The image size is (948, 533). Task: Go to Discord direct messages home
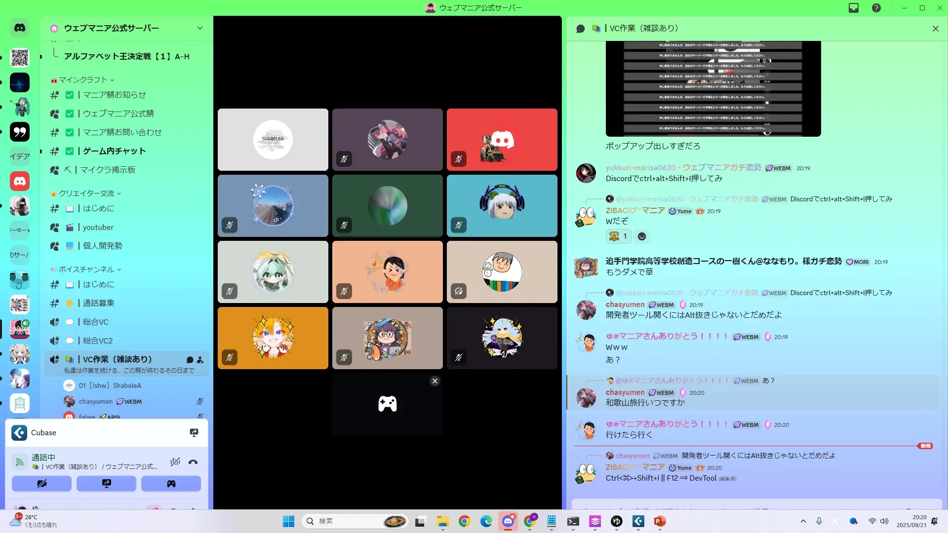[20, 28]
